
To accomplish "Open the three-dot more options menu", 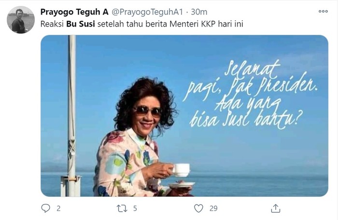I will coord(323,12).
